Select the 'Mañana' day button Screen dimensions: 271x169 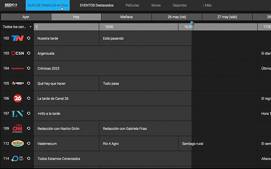point(126,17)
